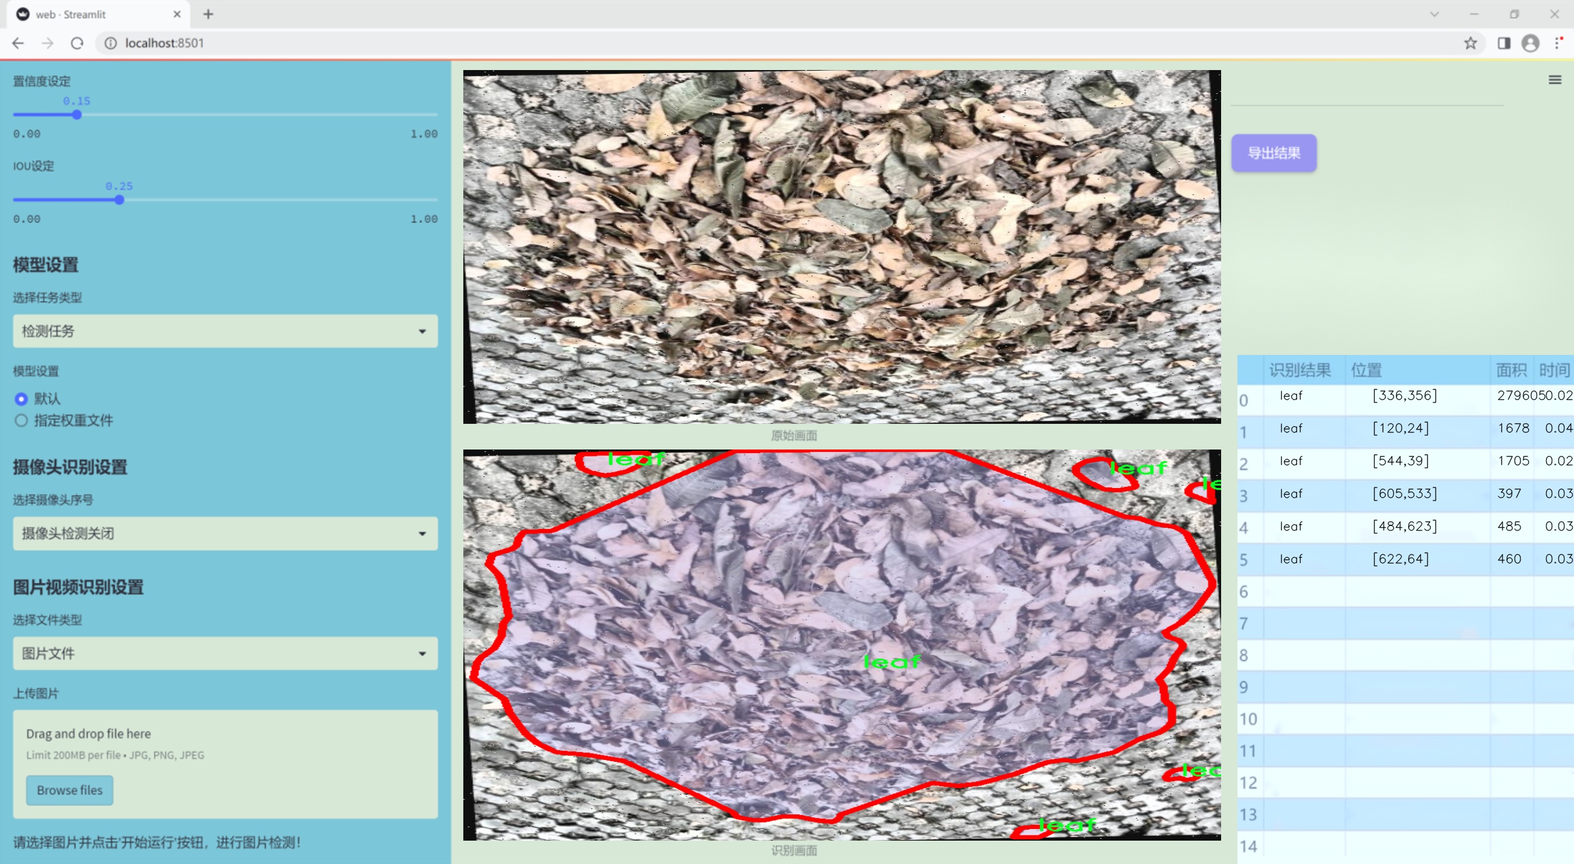Expand the 检测任务 task type dropdown
This screenshot has height=864, width=1574.
pos(225,331)
